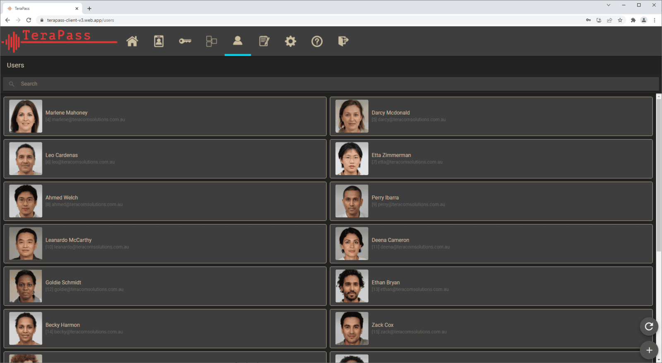Select the Users person icon tab
The image size is (662, 363).
[237, 40]
